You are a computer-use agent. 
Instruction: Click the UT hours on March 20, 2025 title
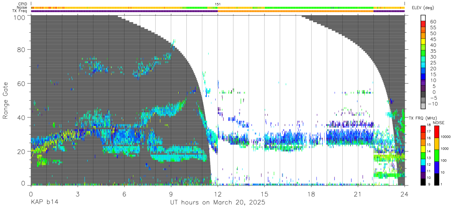[217, 203]
